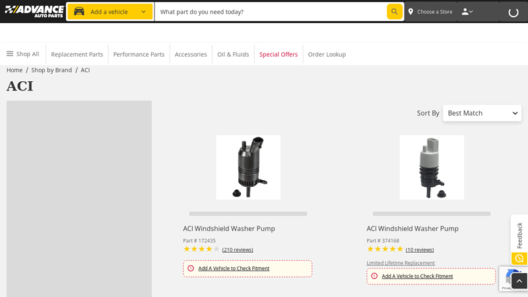Click the scroll-to-top arrow icon
528x297 pixels.
coord(519,281)
